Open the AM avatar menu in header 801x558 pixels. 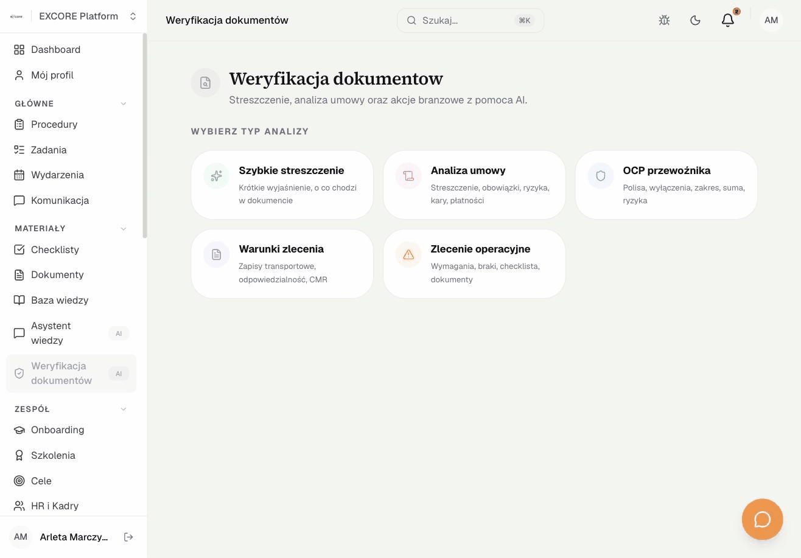[771, 20]
